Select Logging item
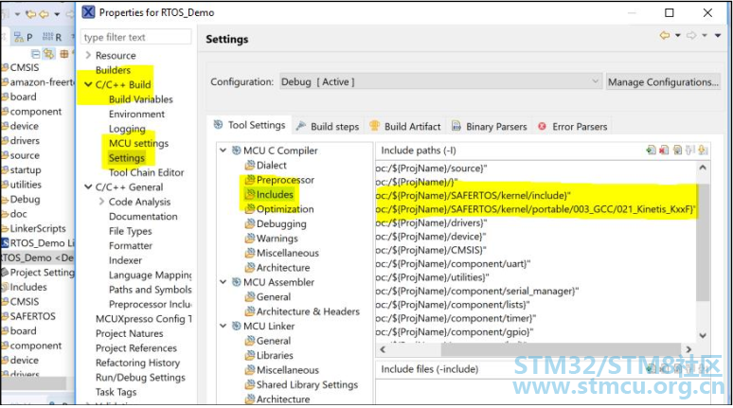Image resolution: width=733 pixels, height=408 pixels. click(x=127, y=129)
